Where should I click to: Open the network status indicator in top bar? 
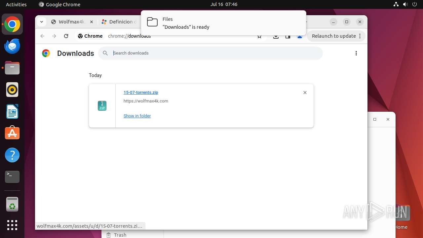coord(396,4)
